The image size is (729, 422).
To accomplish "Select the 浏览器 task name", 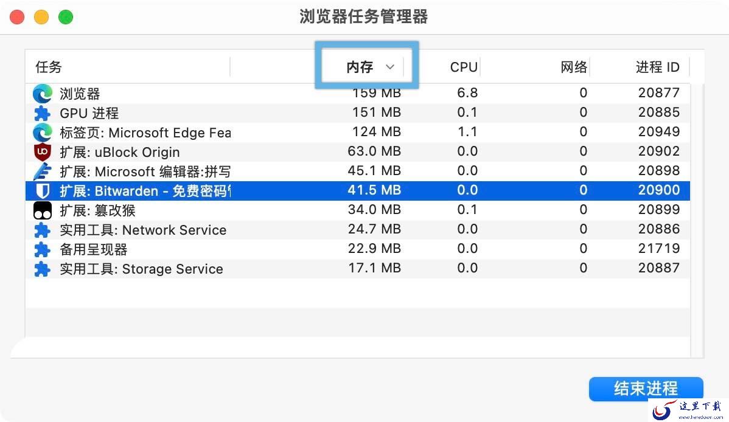I will 80,94.
